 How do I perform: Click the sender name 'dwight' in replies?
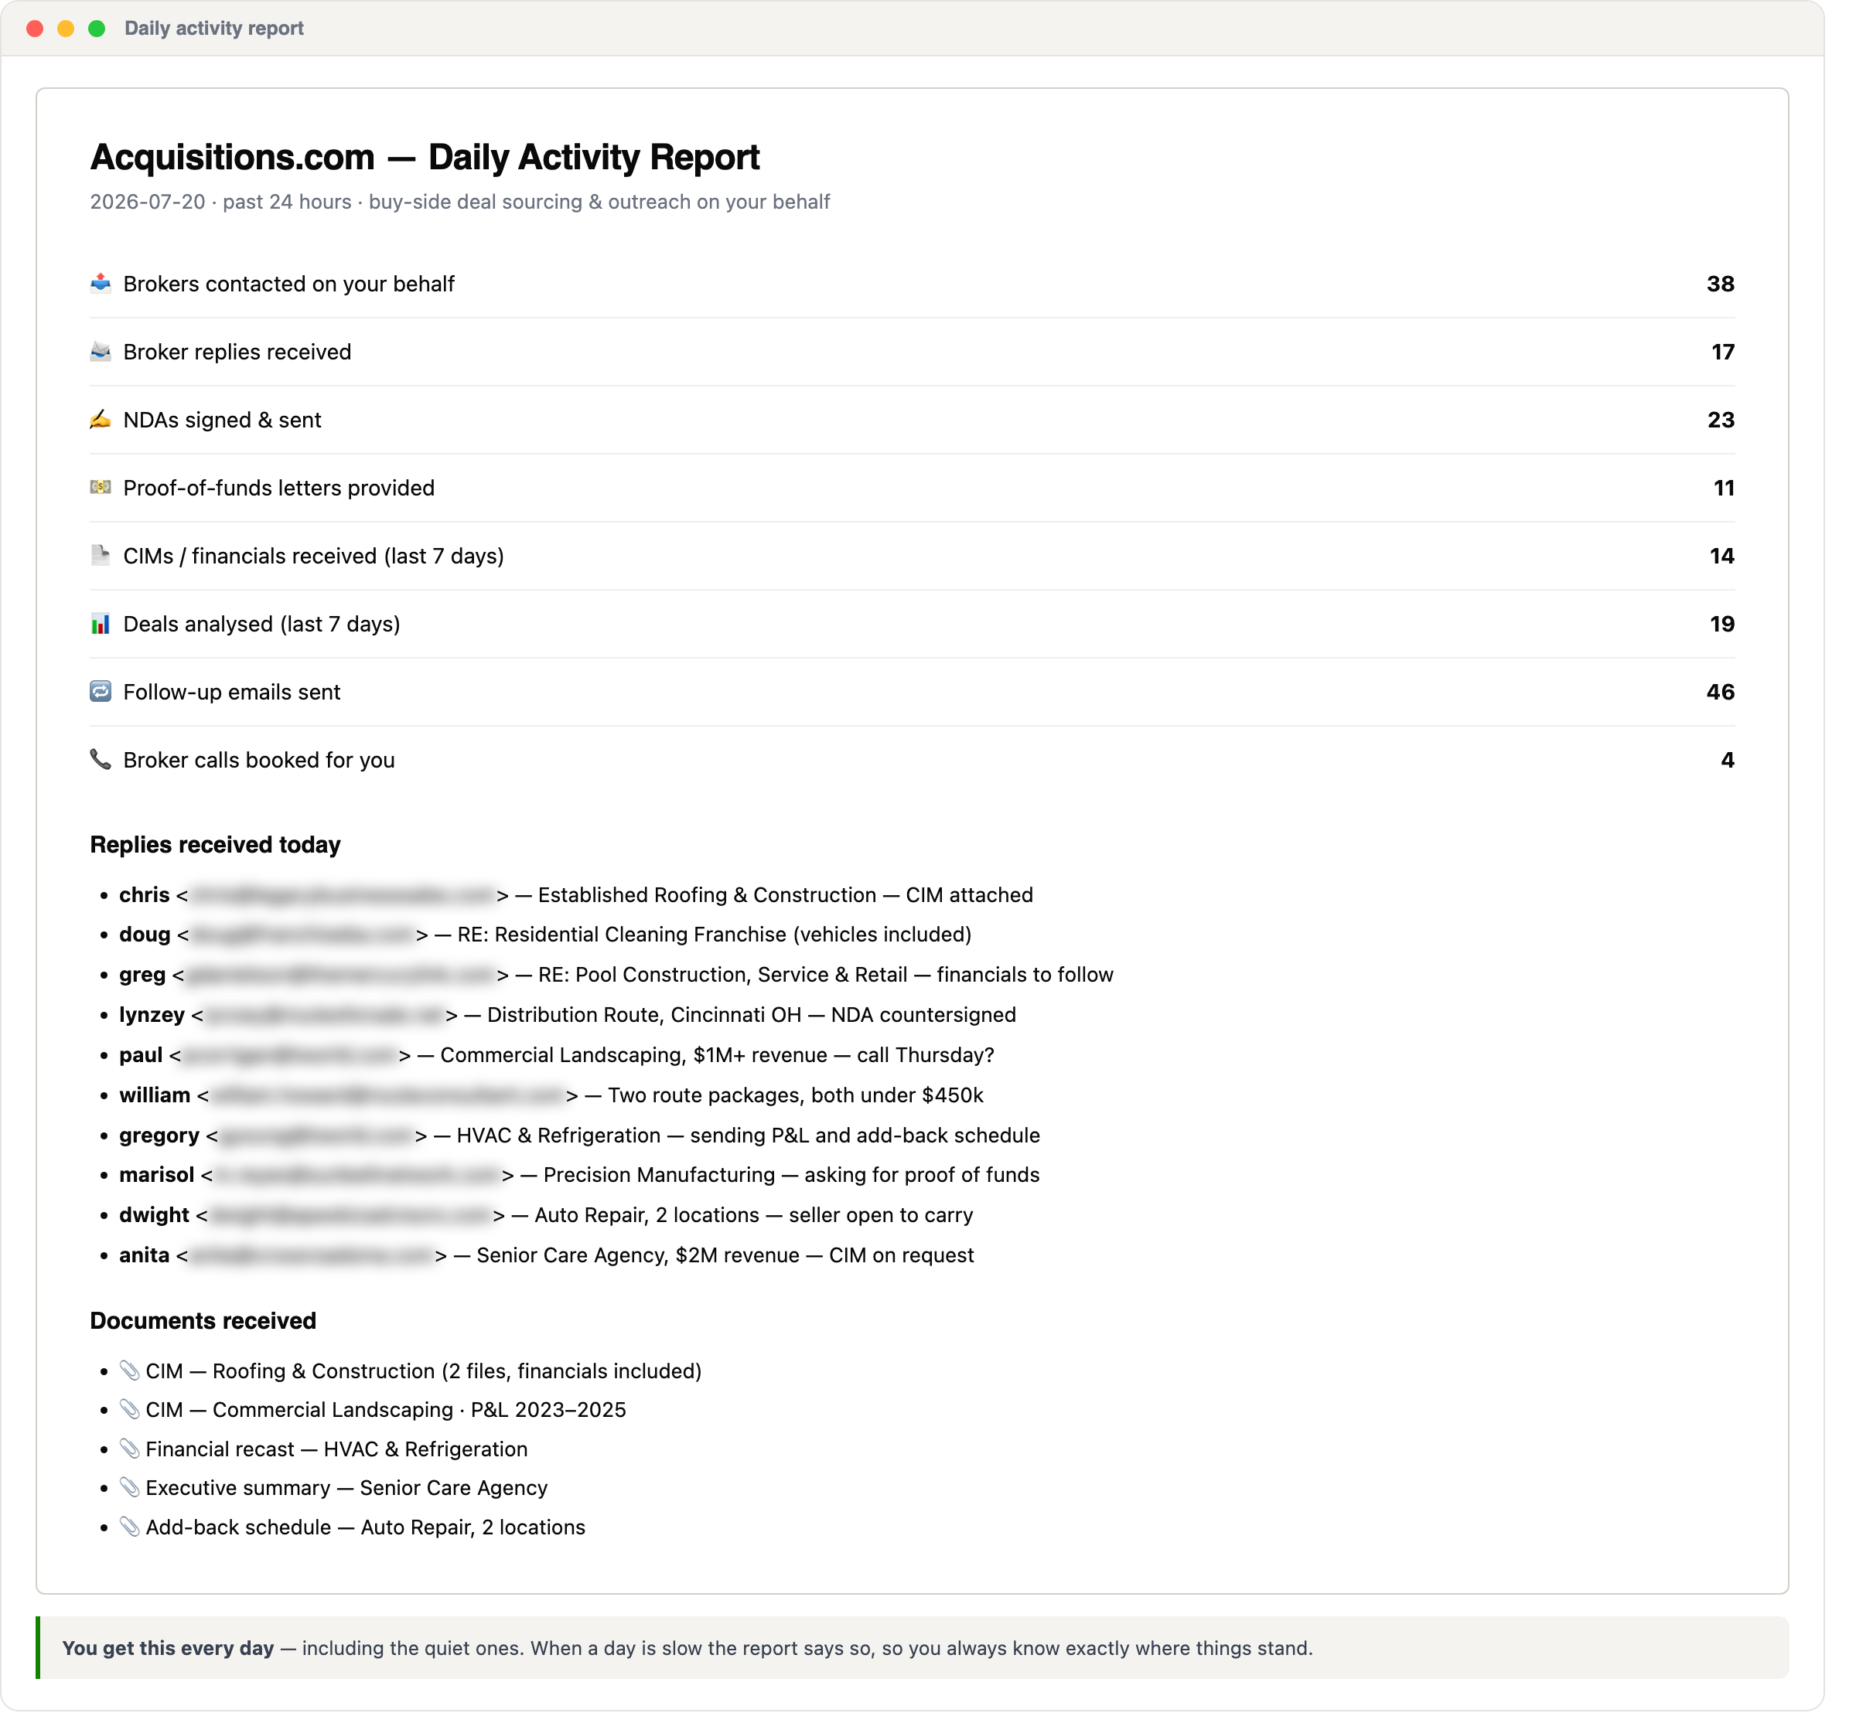154,1216
